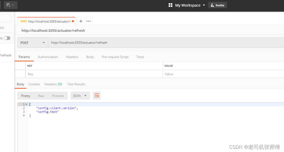
Task: Click the workspace grid icon
Action: [x=171, y=5]
